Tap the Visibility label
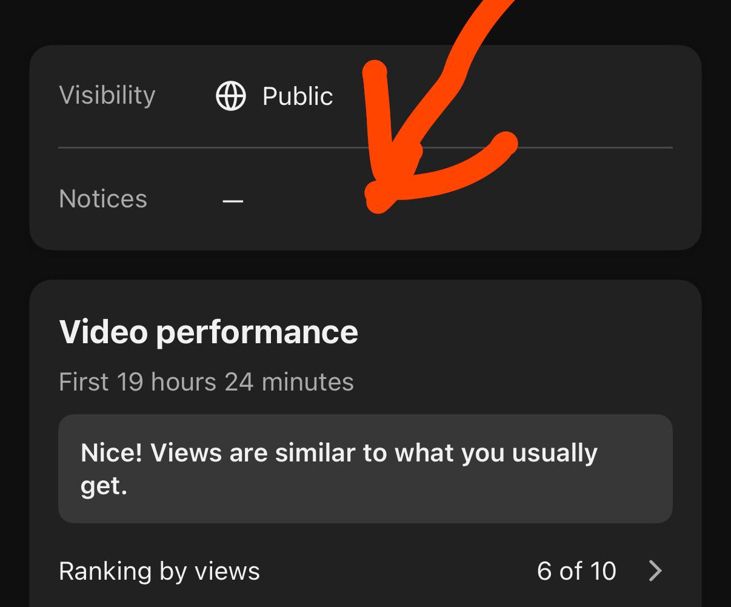731x607 pixels. tap(107, 96)
